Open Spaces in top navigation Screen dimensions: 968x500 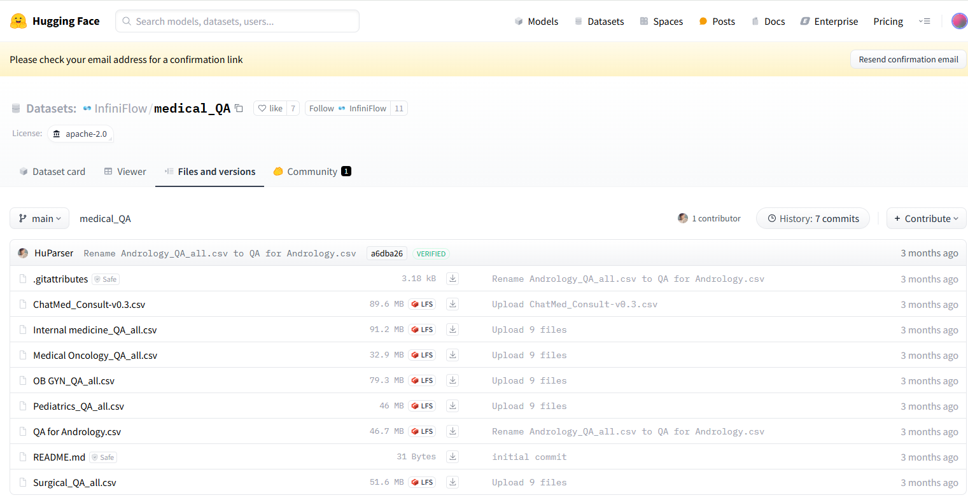coord(661,22)
